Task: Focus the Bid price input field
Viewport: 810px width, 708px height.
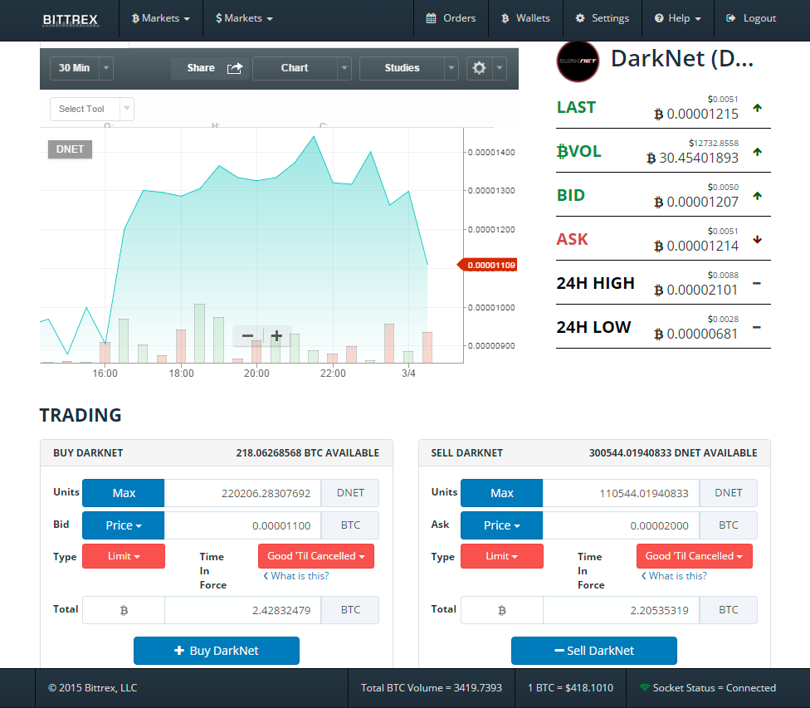Action: [x=243, y=525]
